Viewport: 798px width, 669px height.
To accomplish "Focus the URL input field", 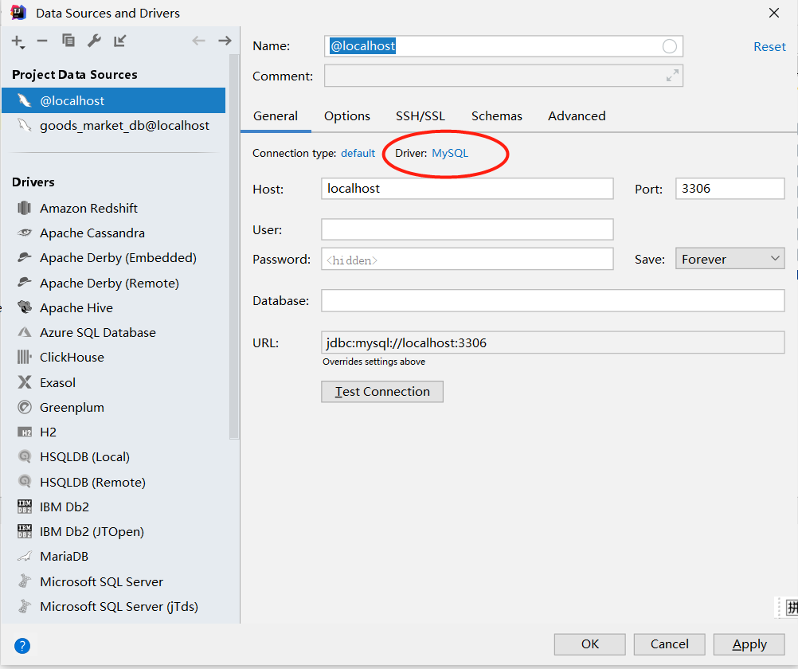I will [x=553, y=342].
